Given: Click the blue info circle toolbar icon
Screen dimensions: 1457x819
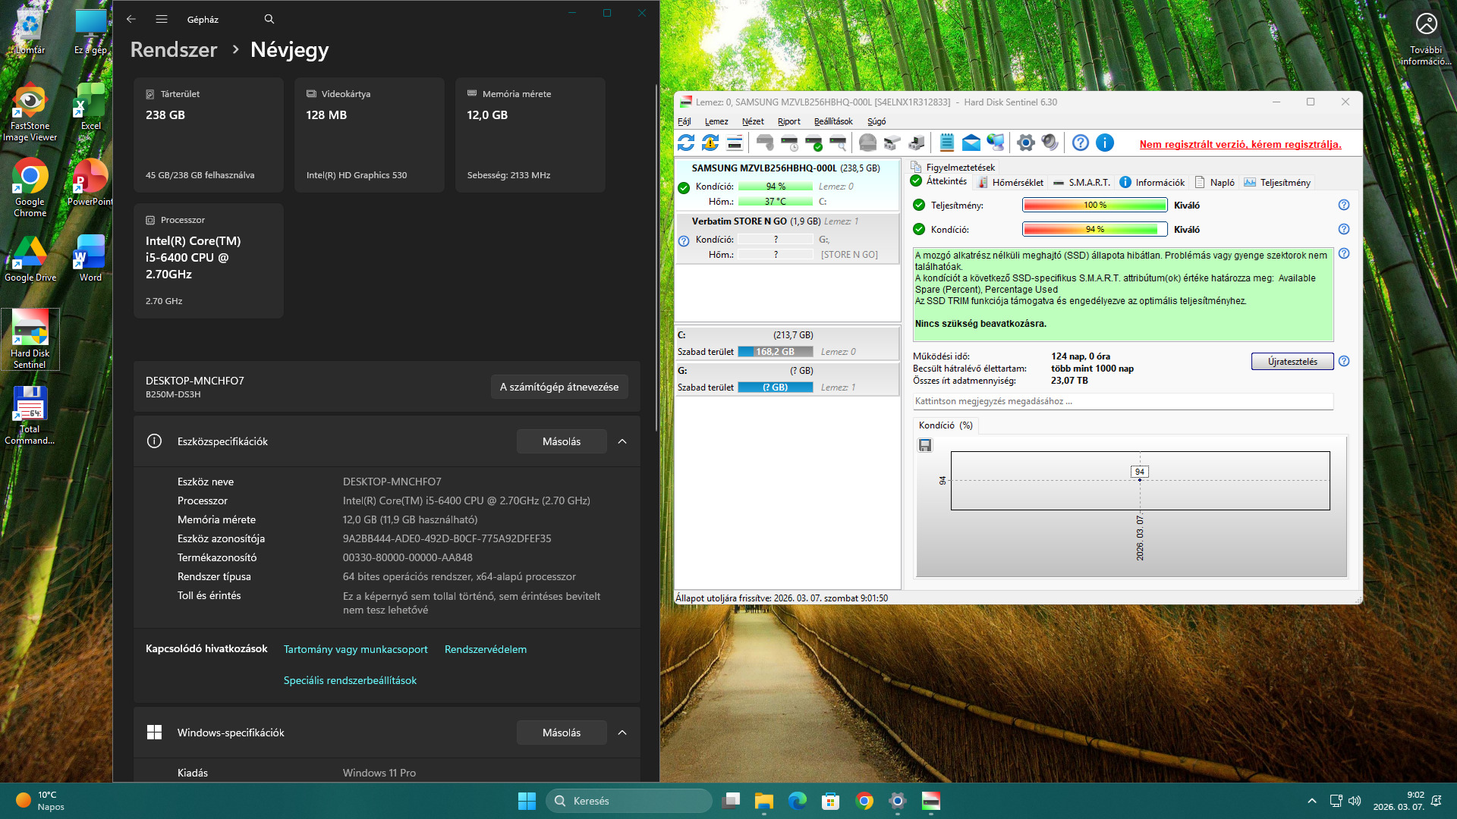Looking at the screenshot, I should pos(1105,143).
